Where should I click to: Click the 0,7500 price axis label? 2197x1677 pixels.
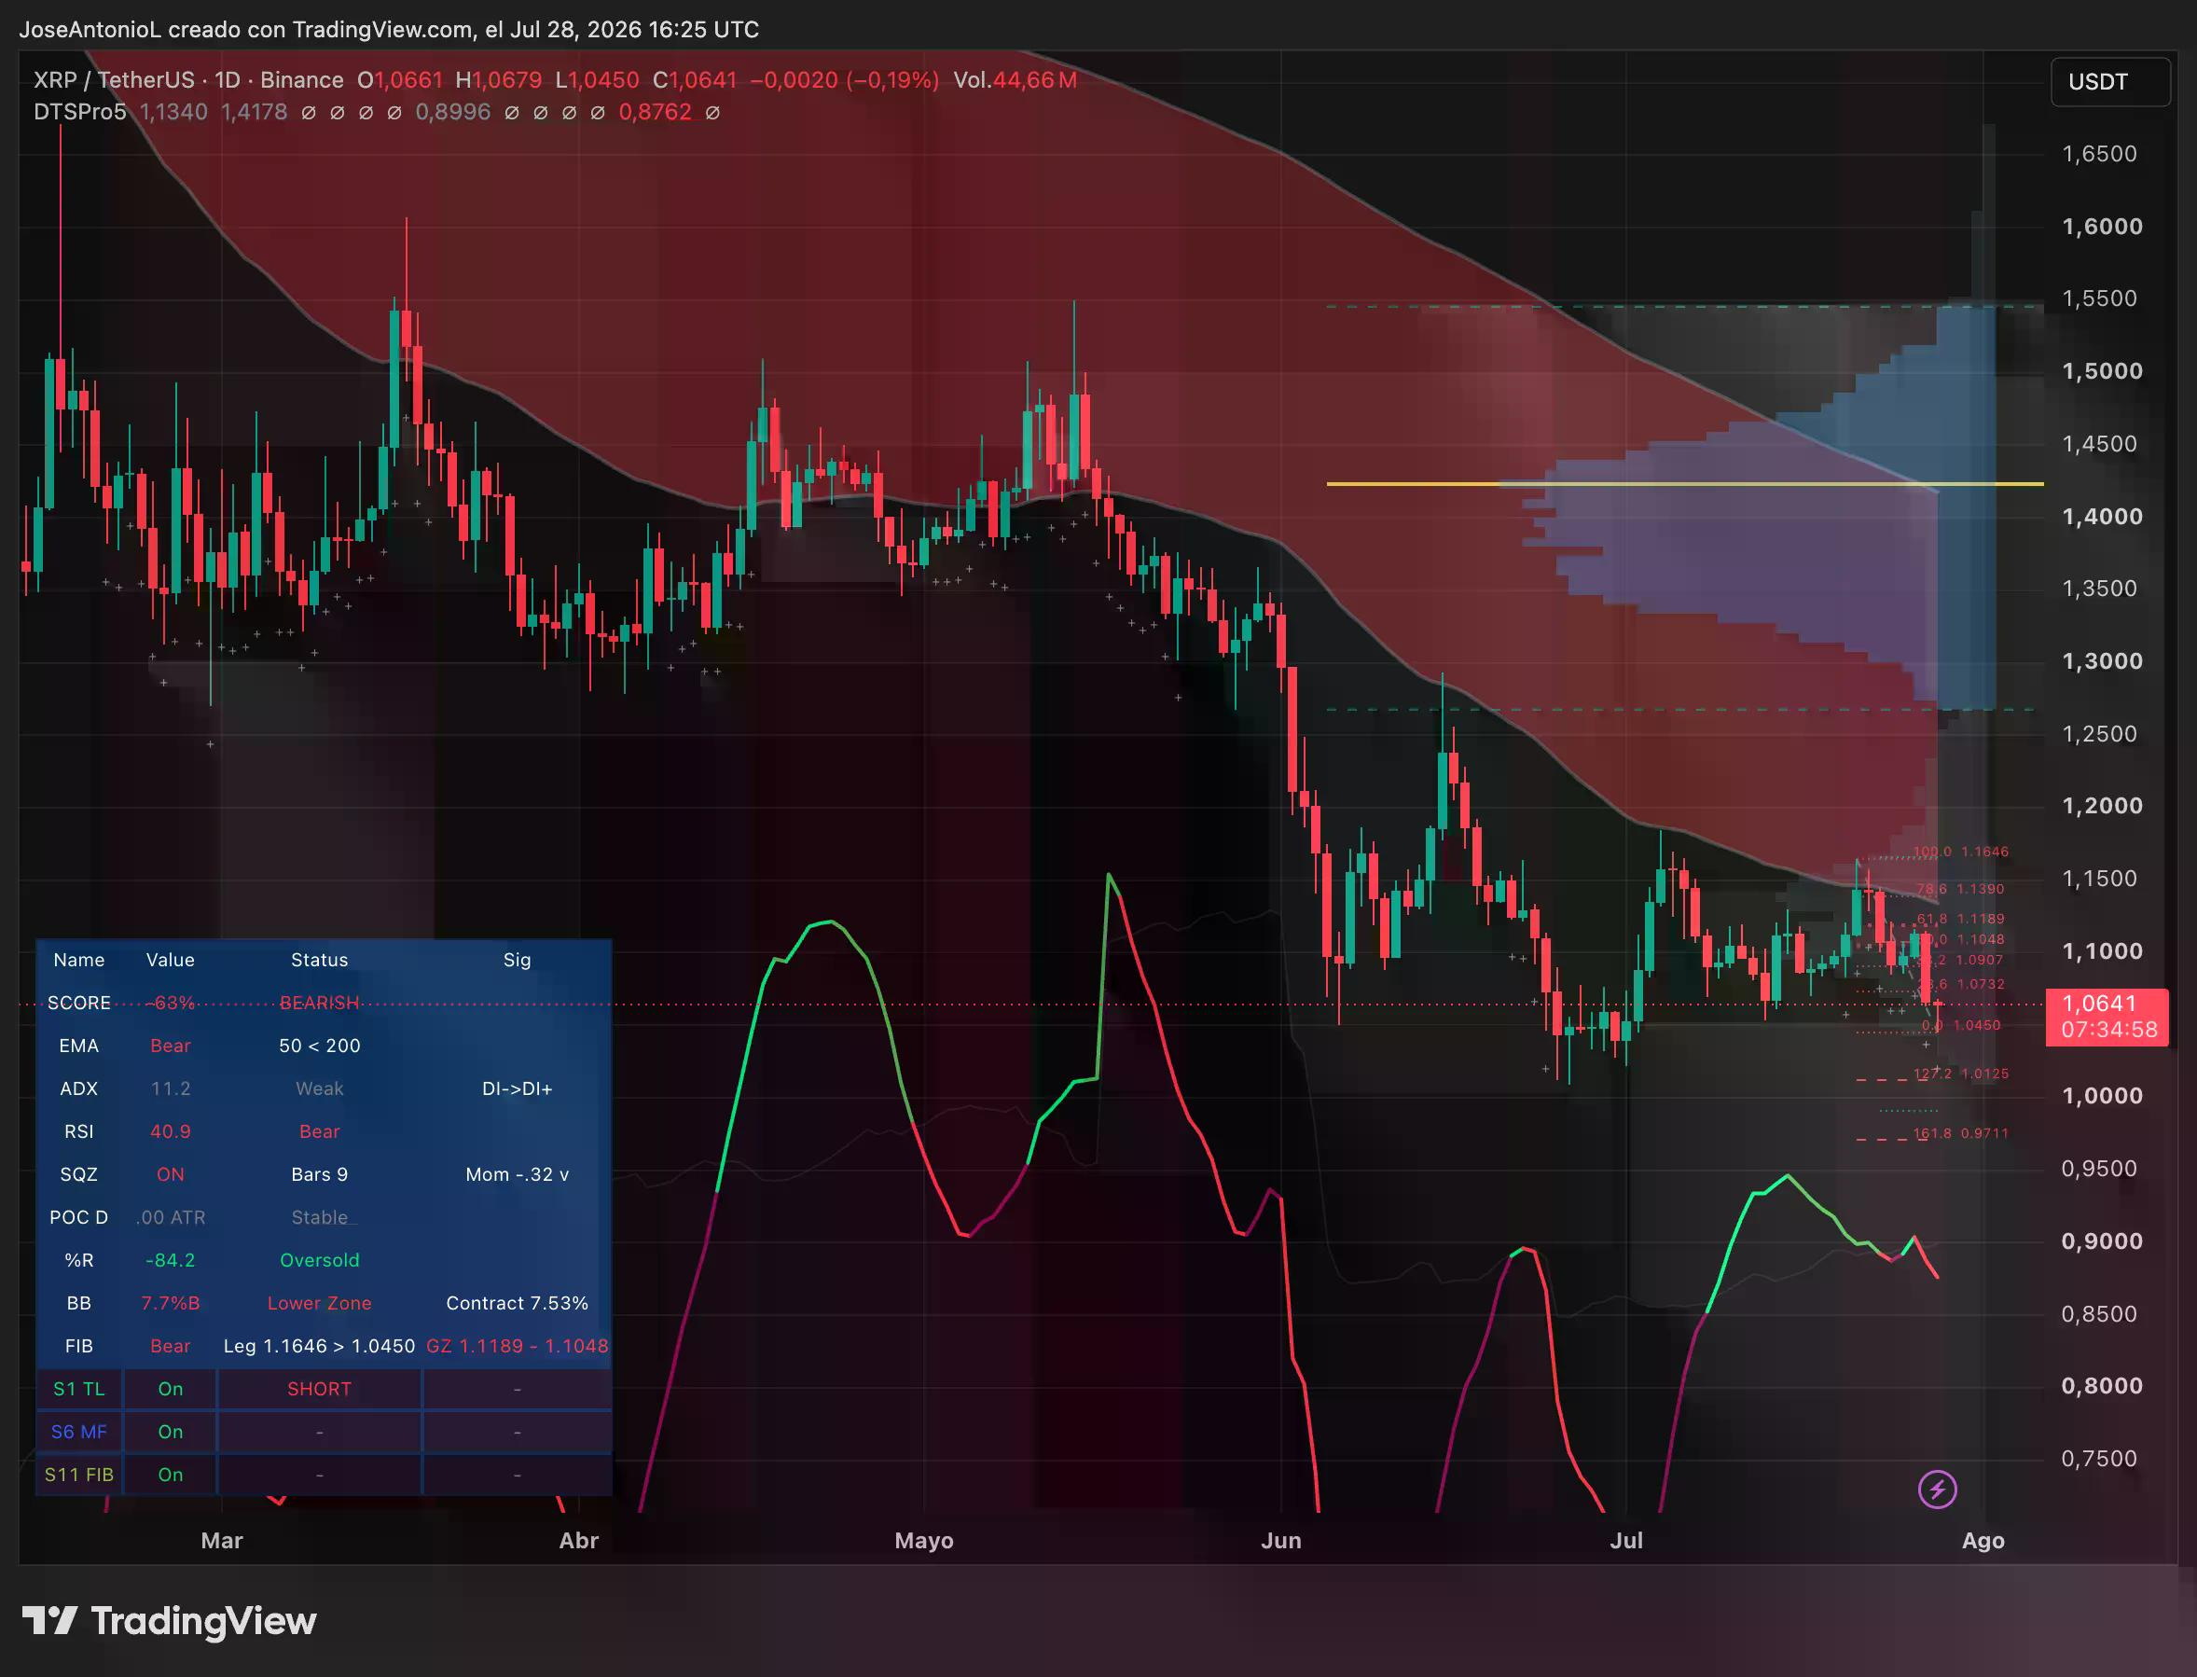2100,1459
